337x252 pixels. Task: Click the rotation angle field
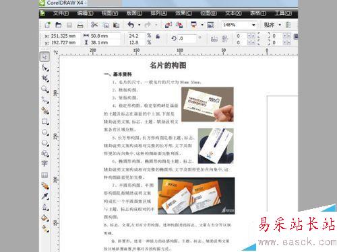coord(187,39)
